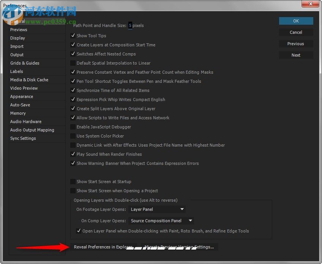
Task: Open the On Comp Layer Opens dropdown
Action: tap(161, 221)
